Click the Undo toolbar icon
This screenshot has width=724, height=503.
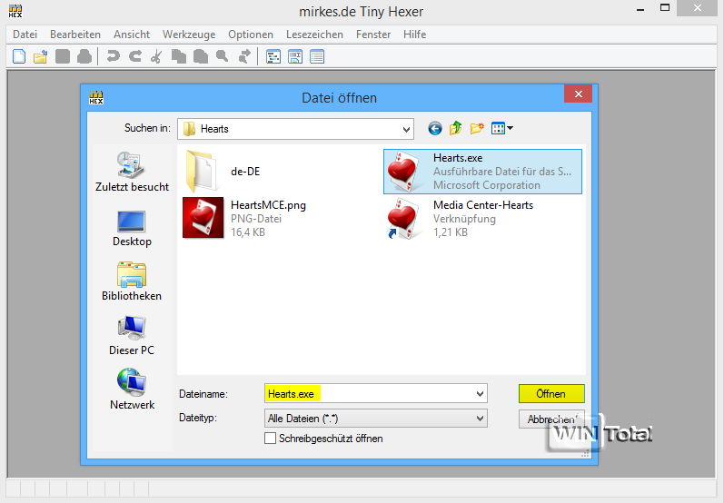tap(114, 57)
